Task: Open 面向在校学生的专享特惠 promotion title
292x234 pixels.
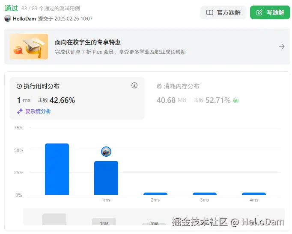Action: 88,42
